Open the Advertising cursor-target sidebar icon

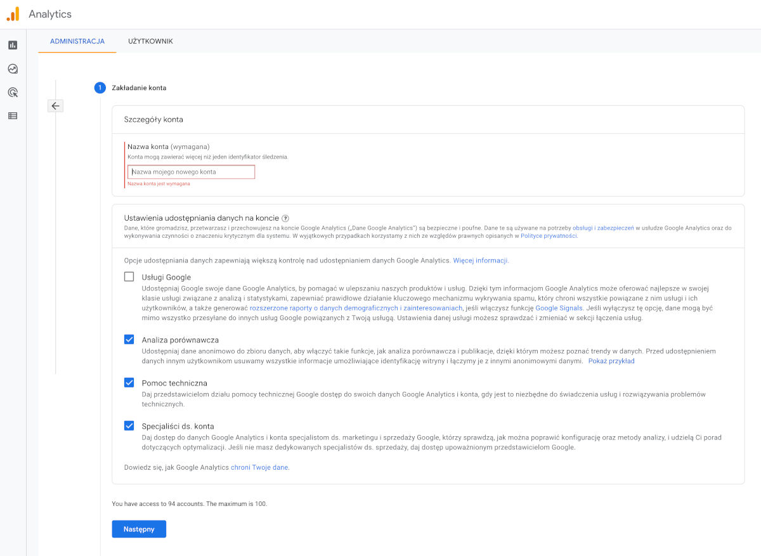(x=13, y=93)
